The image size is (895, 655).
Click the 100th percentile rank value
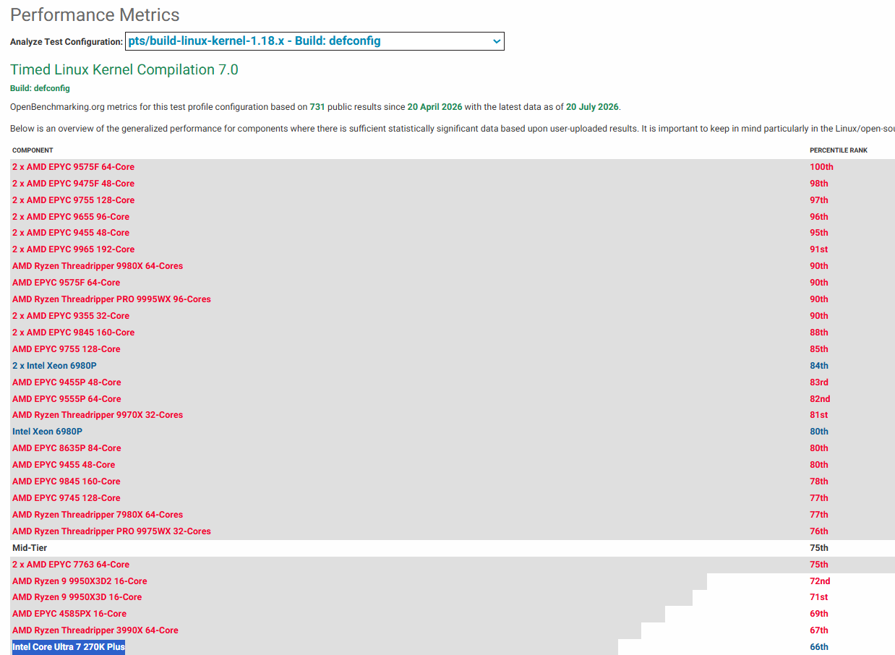point(821,167)
